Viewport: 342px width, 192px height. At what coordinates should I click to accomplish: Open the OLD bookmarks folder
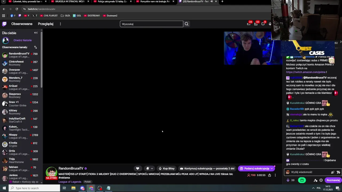(x=65, y=16)
